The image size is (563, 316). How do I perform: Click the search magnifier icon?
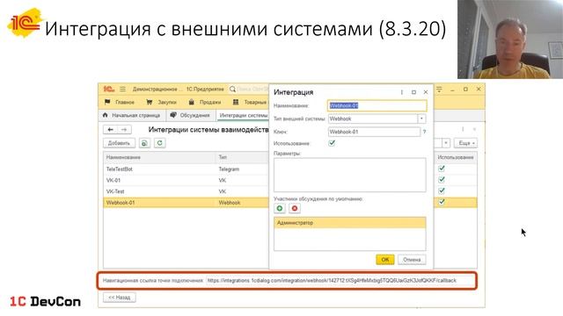232,89
